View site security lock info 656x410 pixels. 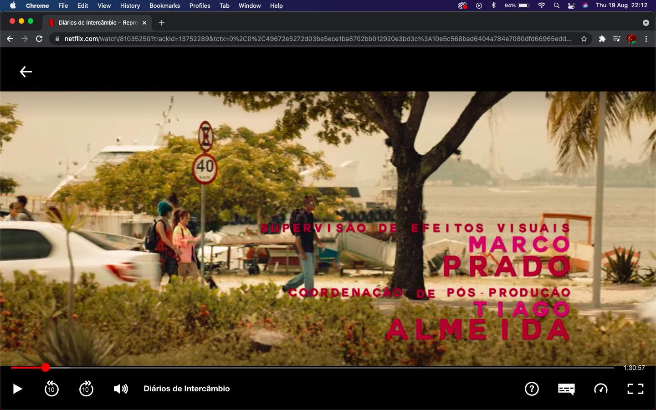[57, 39]
